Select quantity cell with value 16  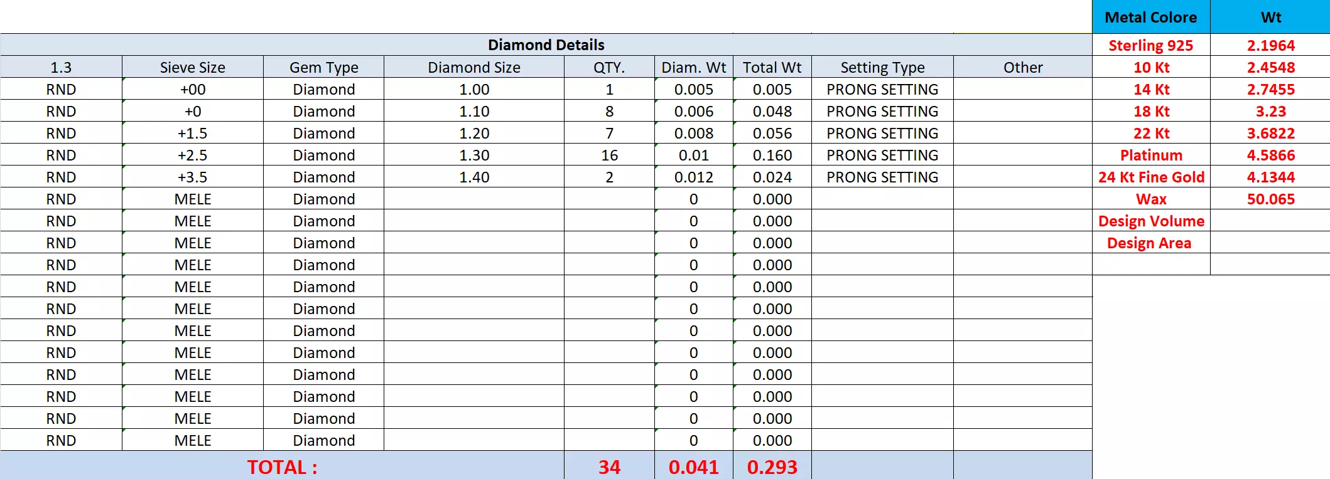click(609, 155)
